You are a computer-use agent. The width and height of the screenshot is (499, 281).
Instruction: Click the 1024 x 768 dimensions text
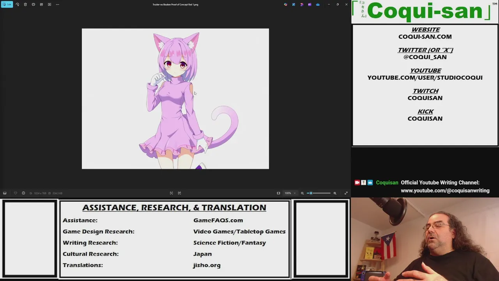[40, 193]
